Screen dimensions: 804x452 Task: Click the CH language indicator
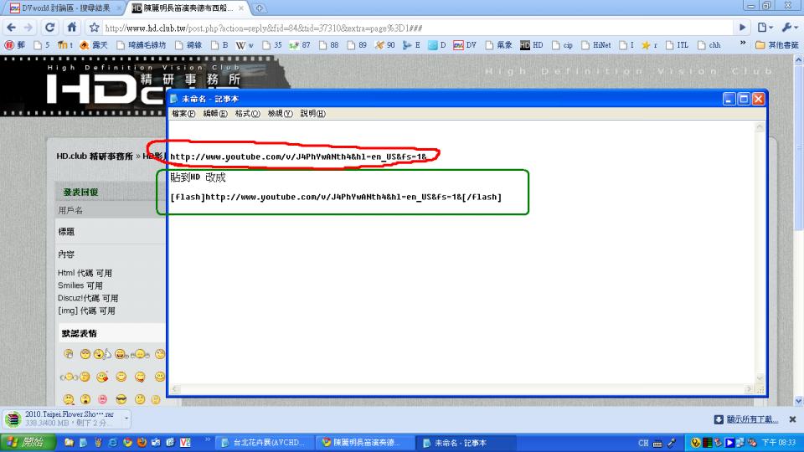tap(643, 443)
